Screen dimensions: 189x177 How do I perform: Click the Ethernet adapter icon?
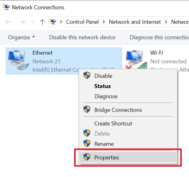(x=19, y=60)
